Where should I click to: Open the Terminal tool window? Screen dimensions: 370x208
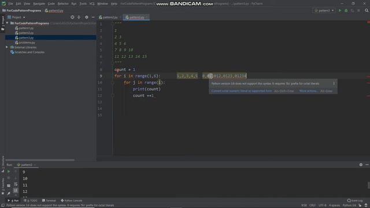click(x=49, y=200)
